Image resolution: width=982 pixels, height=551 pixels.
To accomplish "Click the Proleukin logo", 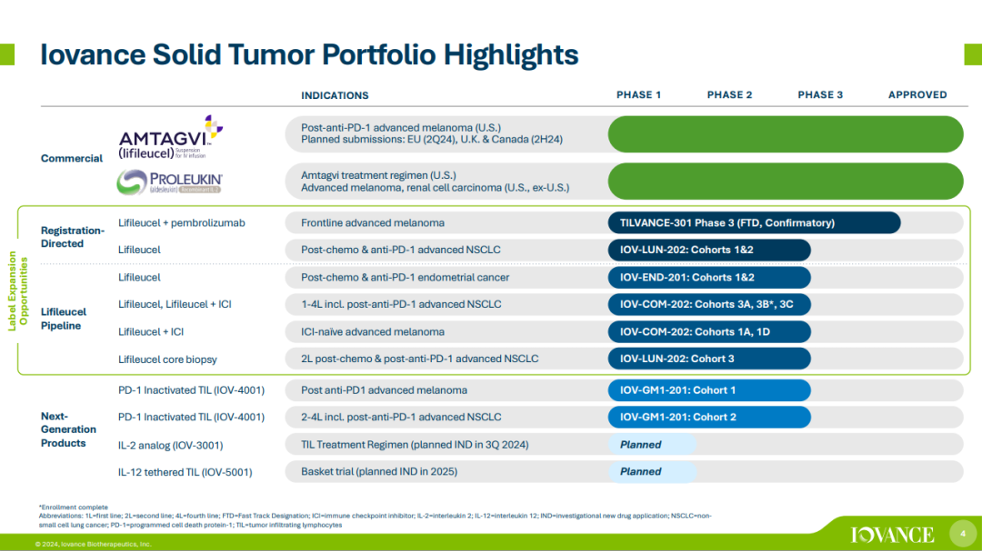I will coord(170,182).
